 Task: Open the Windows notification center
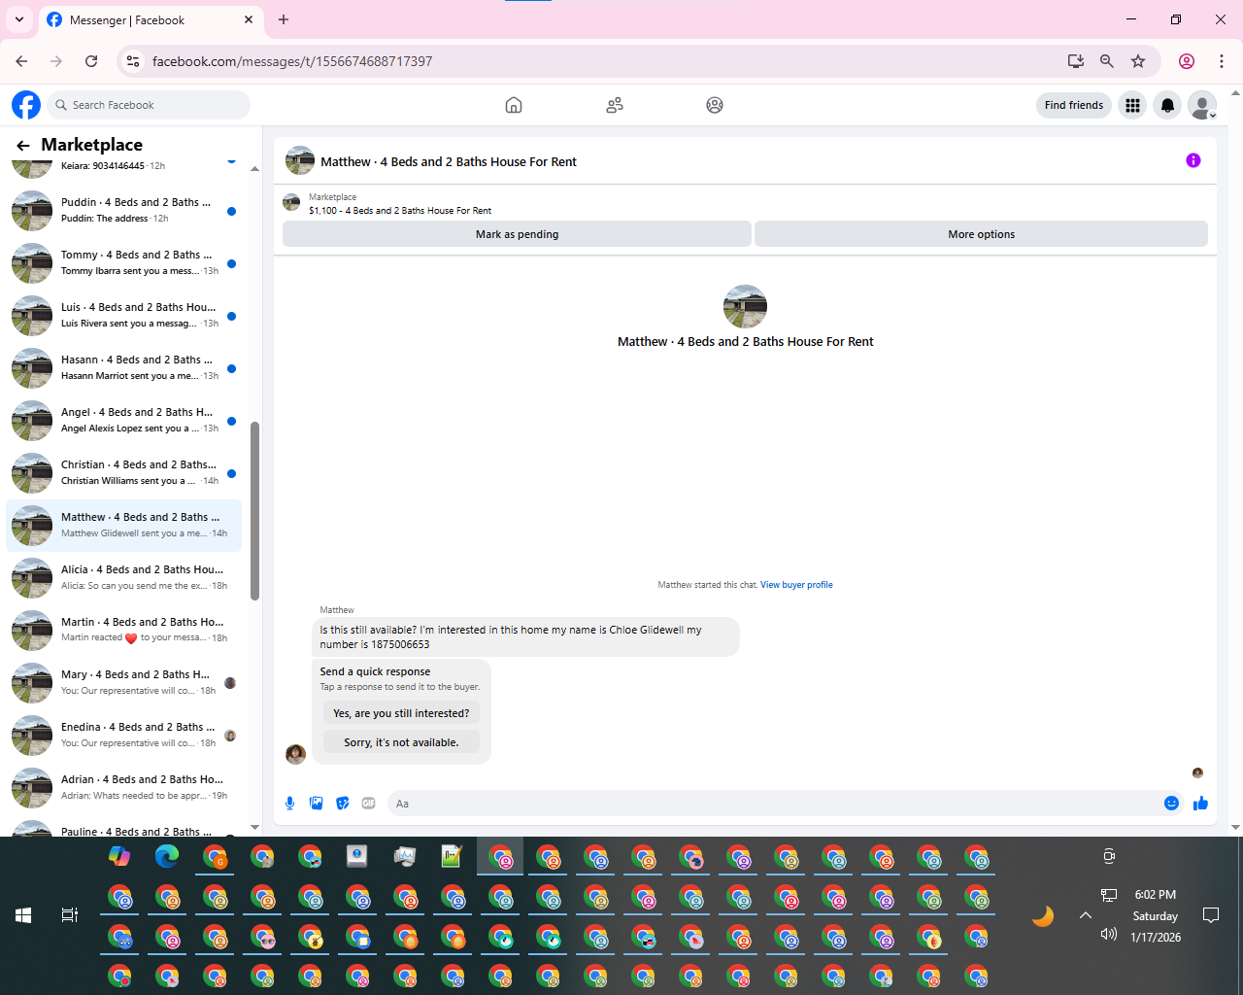click(x=1211, y=915)
